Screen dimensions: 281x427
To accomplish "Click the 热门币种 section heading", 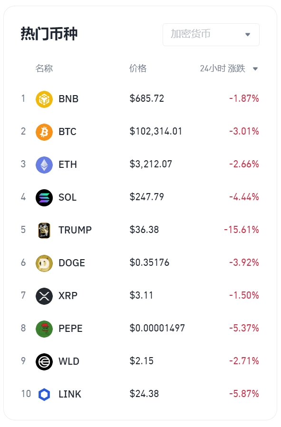I will [x=49, y=34].
